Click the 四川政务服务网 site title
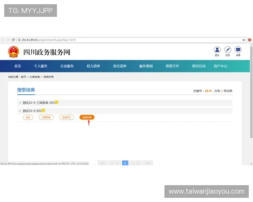Screen dimensions: 253x202 (x=47, y=52)
